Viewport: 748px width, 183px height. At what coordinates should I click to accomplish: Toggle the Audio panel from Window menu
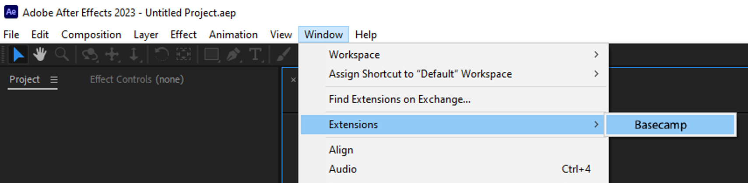(x=343, y=169)
